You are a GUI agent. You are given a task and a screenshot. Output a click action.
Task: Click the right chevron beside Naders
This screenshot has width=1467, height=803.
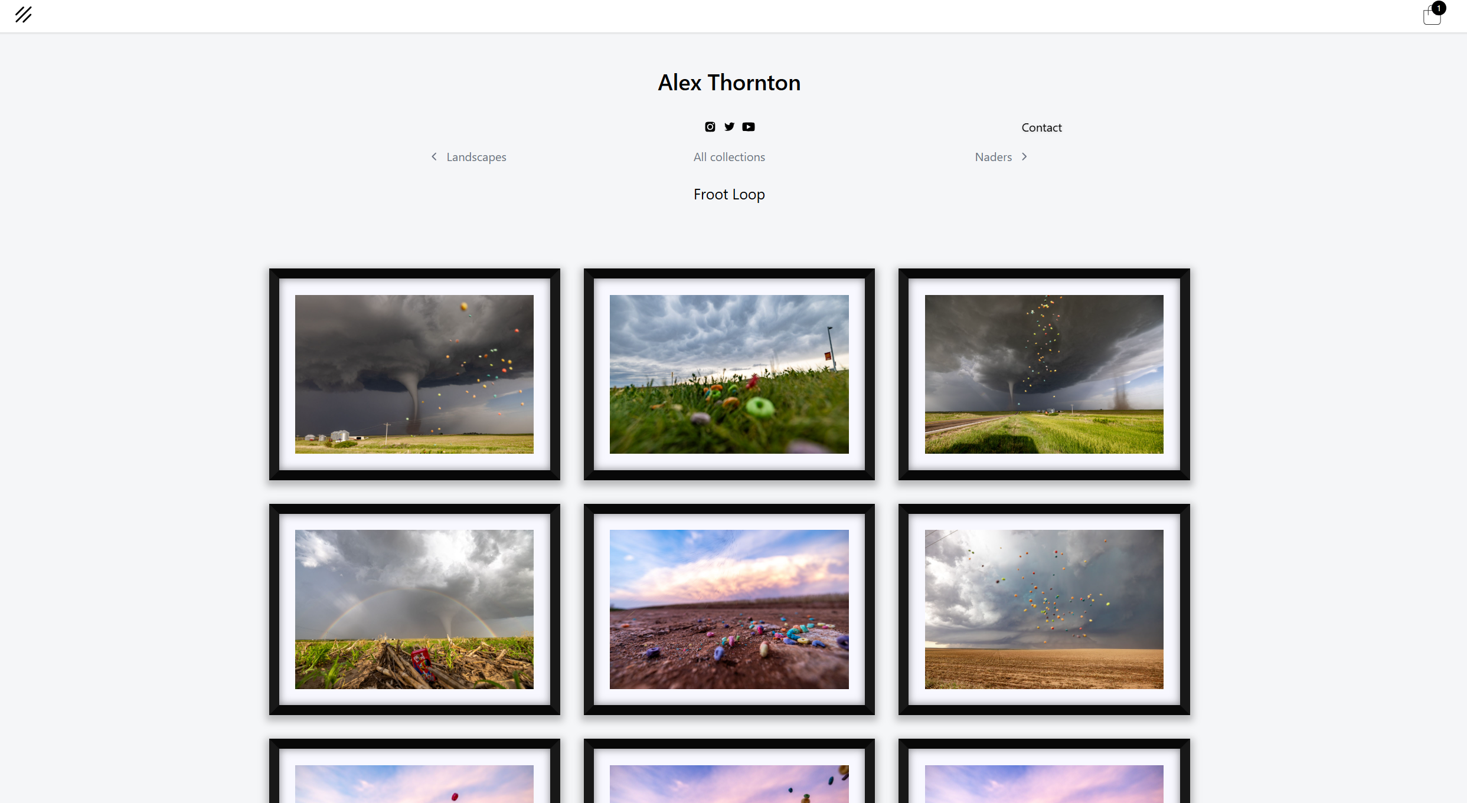click(1024, 156)
